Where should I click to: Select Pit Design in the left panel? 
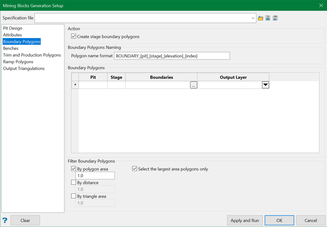point(13,28)
